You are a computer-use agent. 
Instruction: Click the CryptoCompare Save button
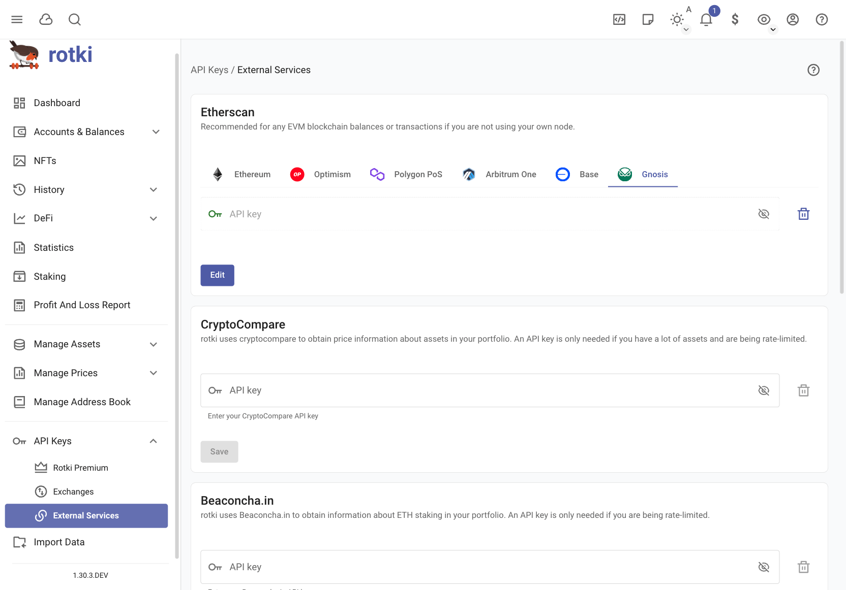pos(219,452)
